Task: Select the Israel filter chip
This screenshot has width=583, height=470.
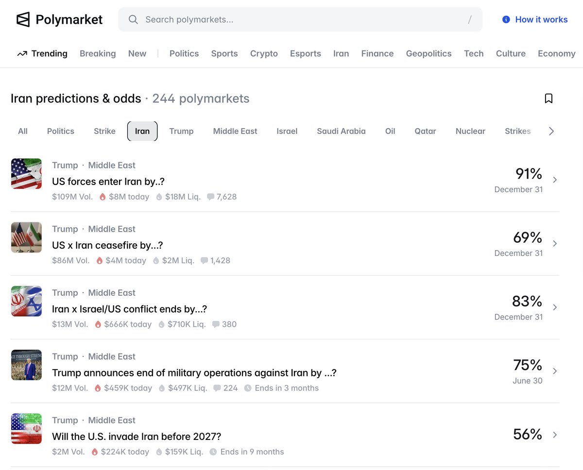Action: click(x=287, y=131)
